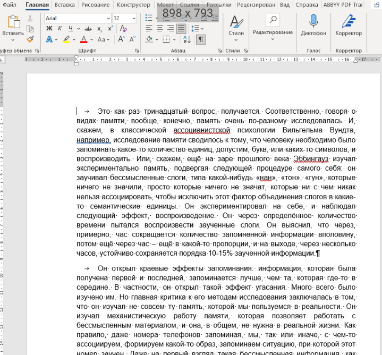Screen dimensions: 382x355
Task: Click the bulleted list icon
Action: click(x=149, y=18)
